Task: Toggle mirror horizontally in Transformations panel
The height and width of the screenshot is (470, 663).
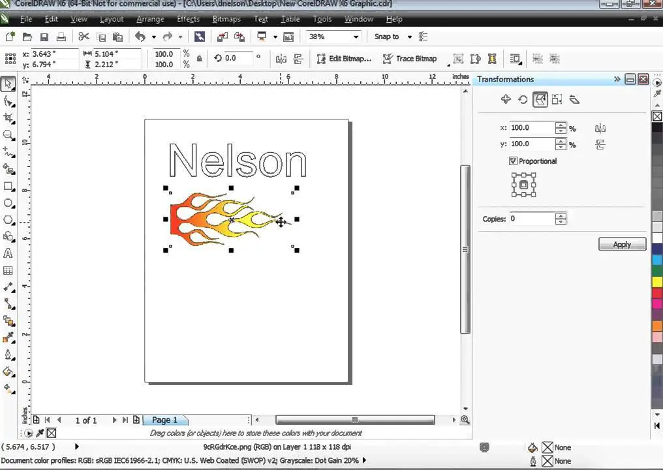Action: 600,128
